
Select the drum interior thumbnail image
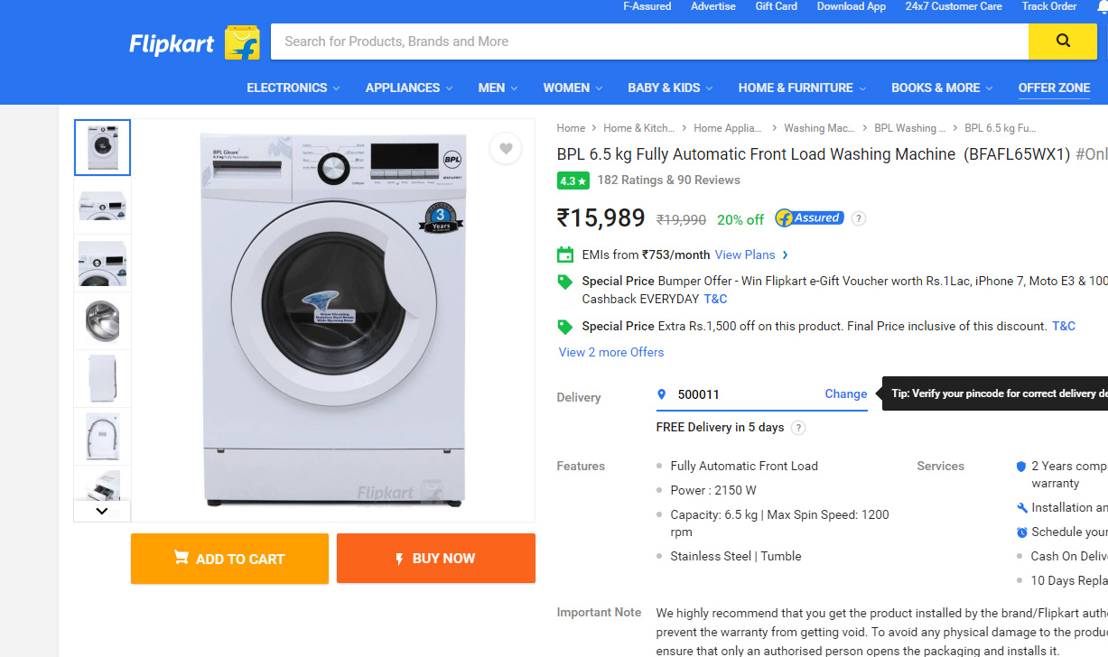pyautogui.click(x=102, y=320)
